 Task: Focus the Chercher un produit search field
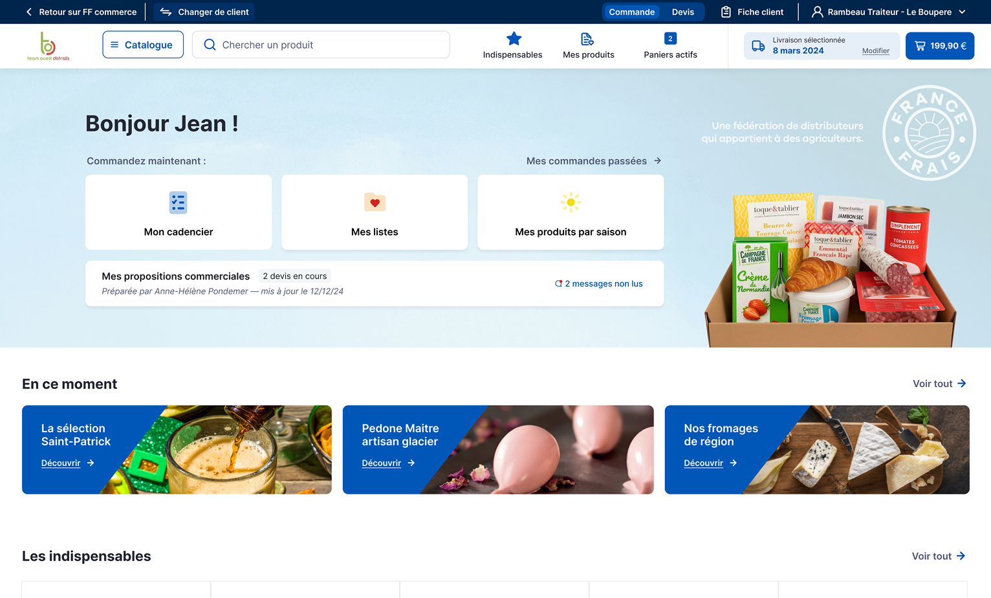tap(321, 45)
